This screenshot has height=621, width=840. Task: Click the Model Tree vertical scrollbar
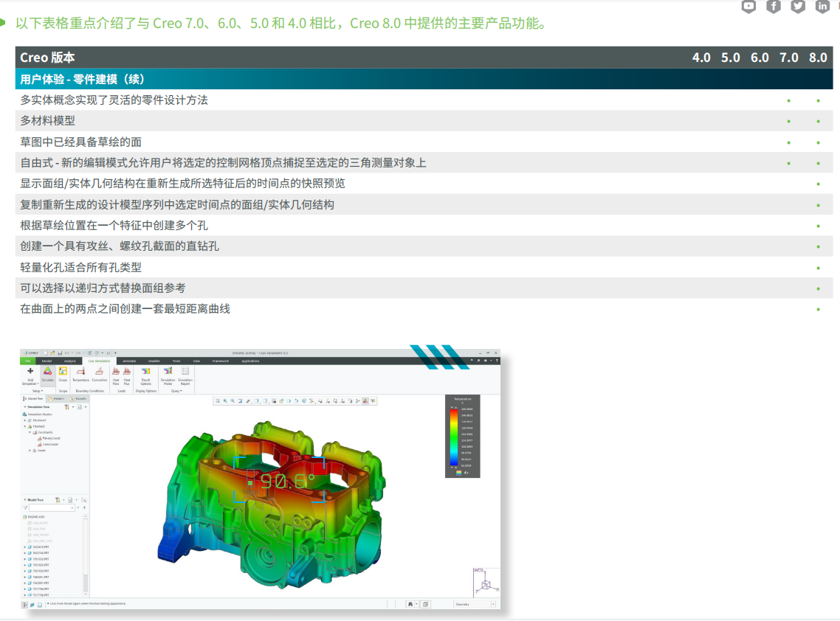click(x=86, y=553)
